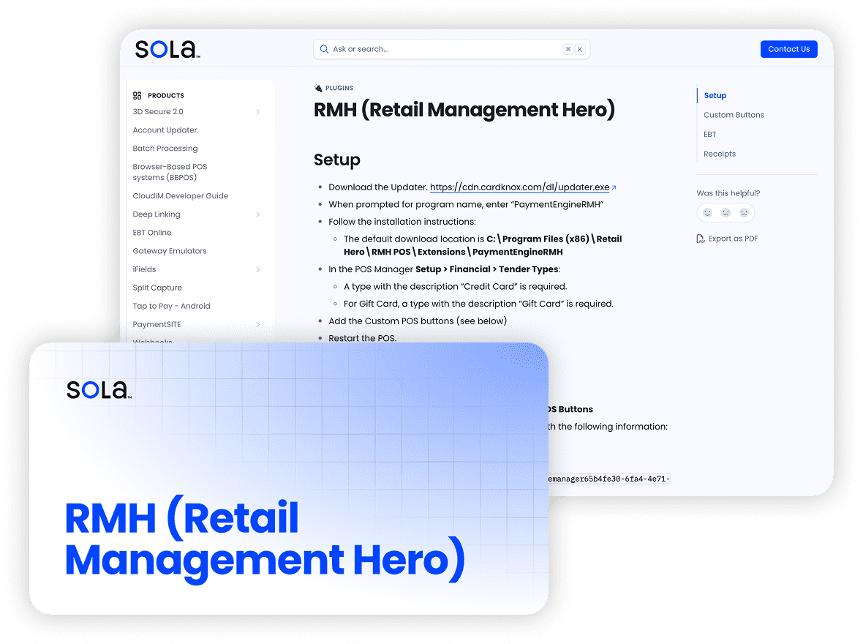The image size is (863, 644).
Task: Expand the Deep Linking section
Action: point(258,214)
